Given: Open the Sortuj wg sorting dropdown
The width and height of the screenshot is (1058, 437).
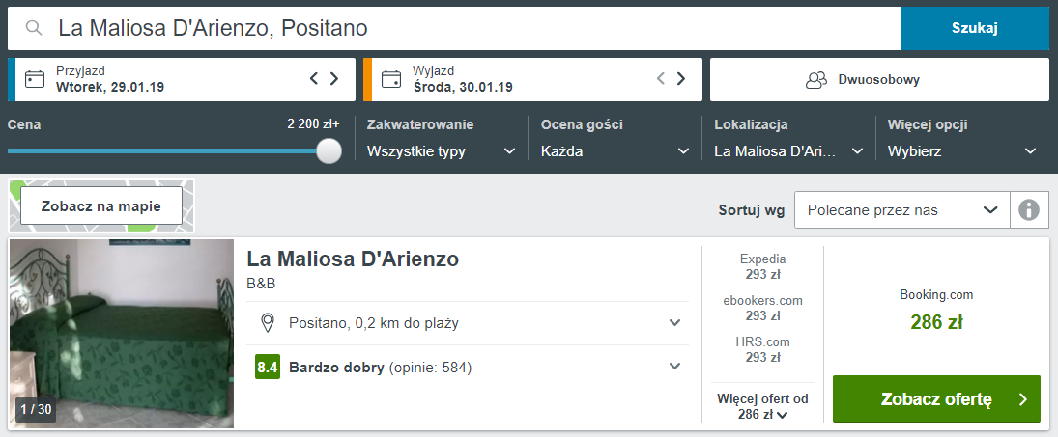Looking at the screenshot, I should [x=901, y=209].
